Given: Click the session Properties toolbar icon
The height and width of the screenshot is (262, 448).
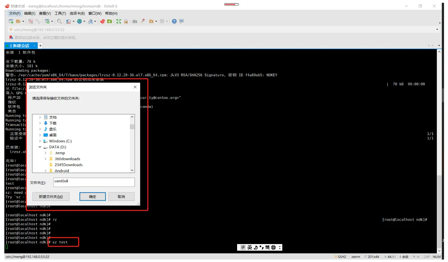Looking at the screenshot, I should point(47,21).
